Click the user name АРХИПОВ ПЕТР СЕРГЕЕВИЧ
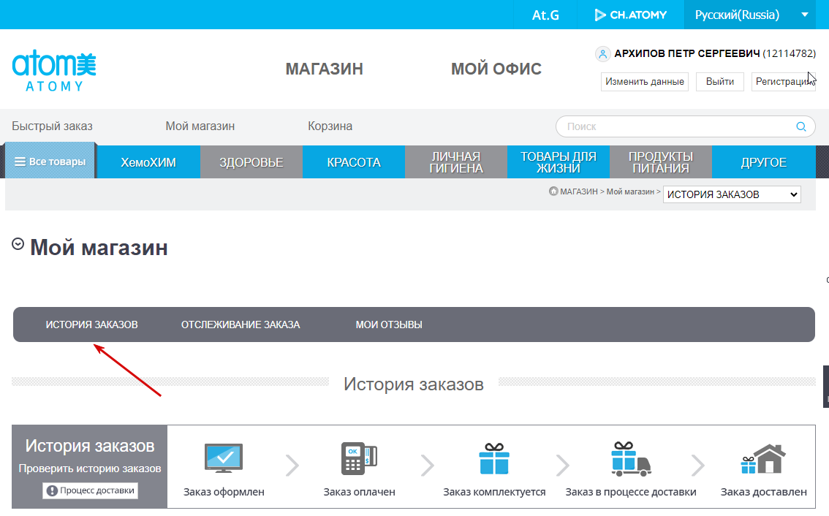The height and width of the screenshot is (516, 829). [x=686, y=54]
